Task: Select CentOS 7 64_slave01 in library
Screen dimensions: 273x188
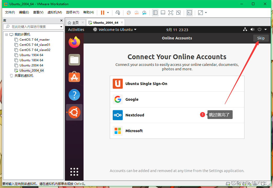Action: (x=35, y=45)
